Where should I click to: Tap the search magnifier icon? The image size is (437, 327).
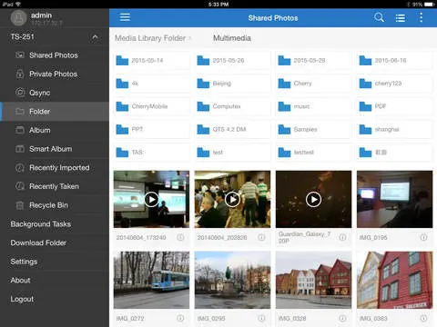click(379, 17)
